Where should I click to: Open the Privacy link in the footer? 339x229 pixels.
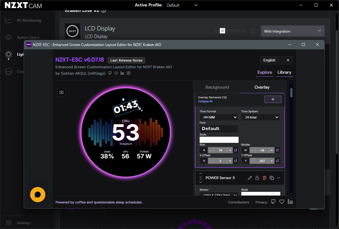point(261,202)
